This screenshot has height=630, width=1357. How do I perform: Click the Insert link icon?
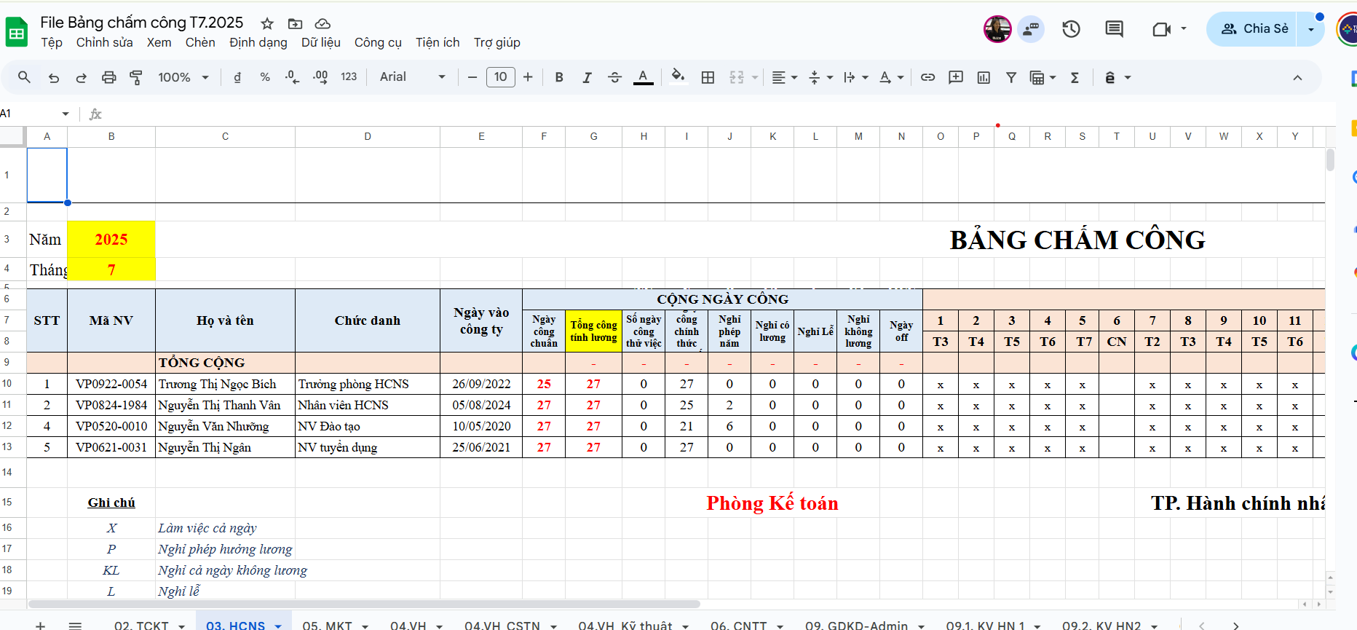[x=927, y=77]
